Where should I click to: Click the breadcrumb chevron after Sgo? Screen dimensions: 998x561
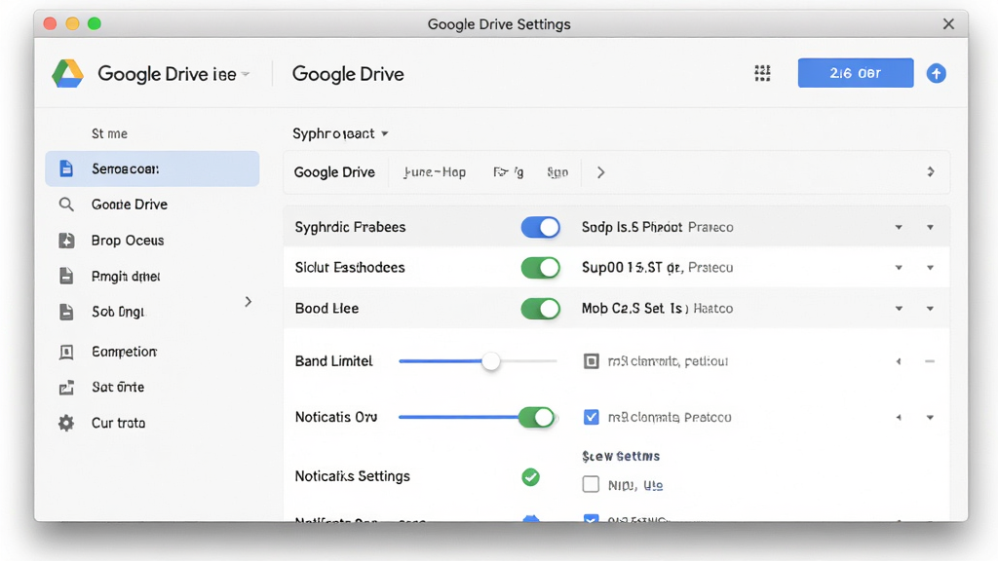pyautogui.click(x=600, y=172)
